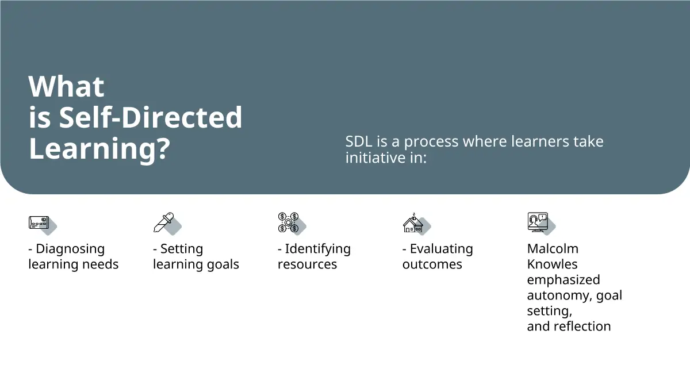Select the house icon above Evaluating outcomes
The image size is (690, 388).
(x=412, y=223)
